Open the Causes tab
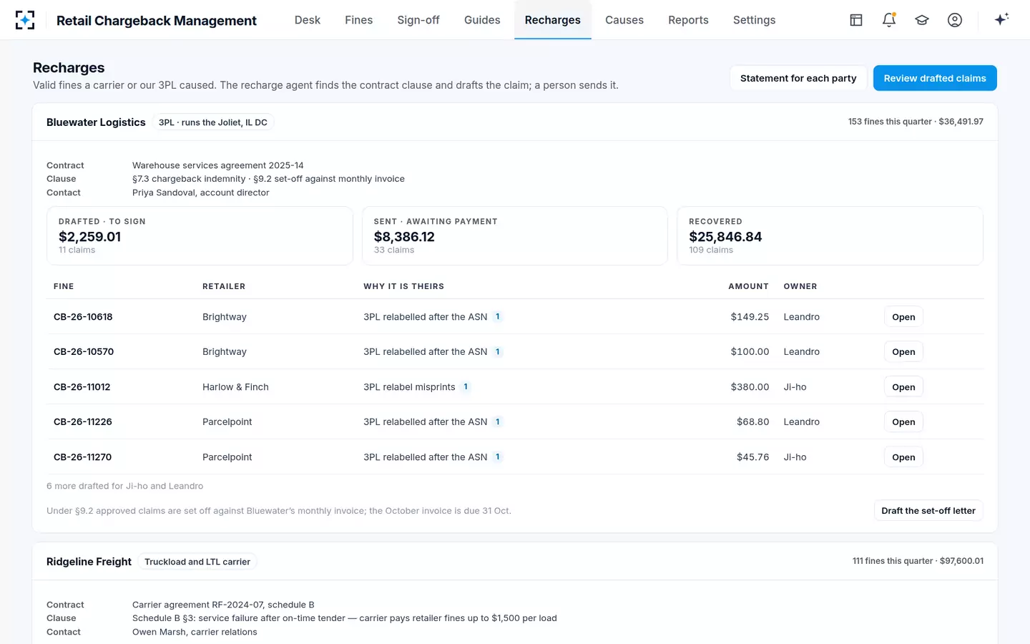1030x644 pixels. (624, 20)
